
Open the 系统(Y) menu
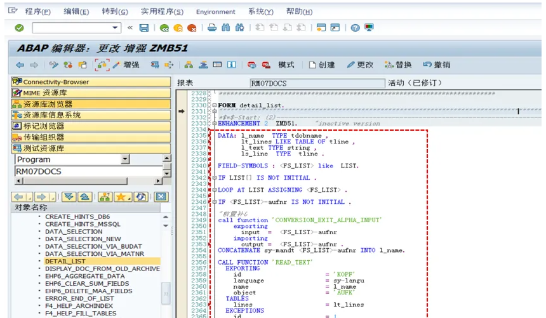[x=261, y=11]
